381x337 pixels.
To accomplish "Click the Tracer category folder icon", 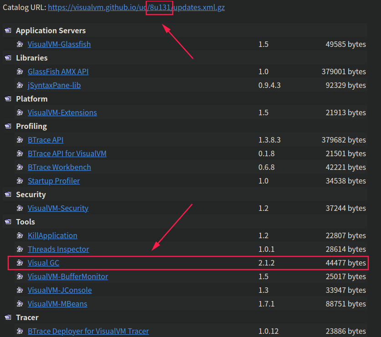I will coord(8,317).
